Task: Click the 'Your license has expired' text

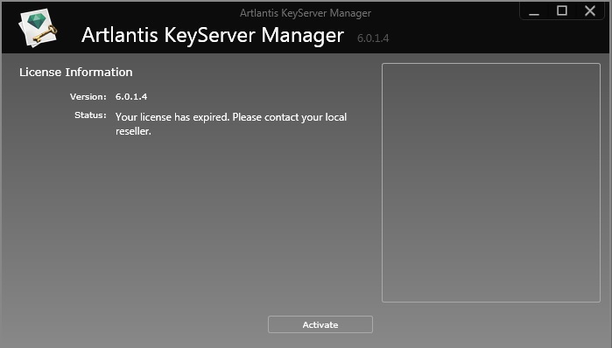Action: pyautogui.click(x=172, y=117)
